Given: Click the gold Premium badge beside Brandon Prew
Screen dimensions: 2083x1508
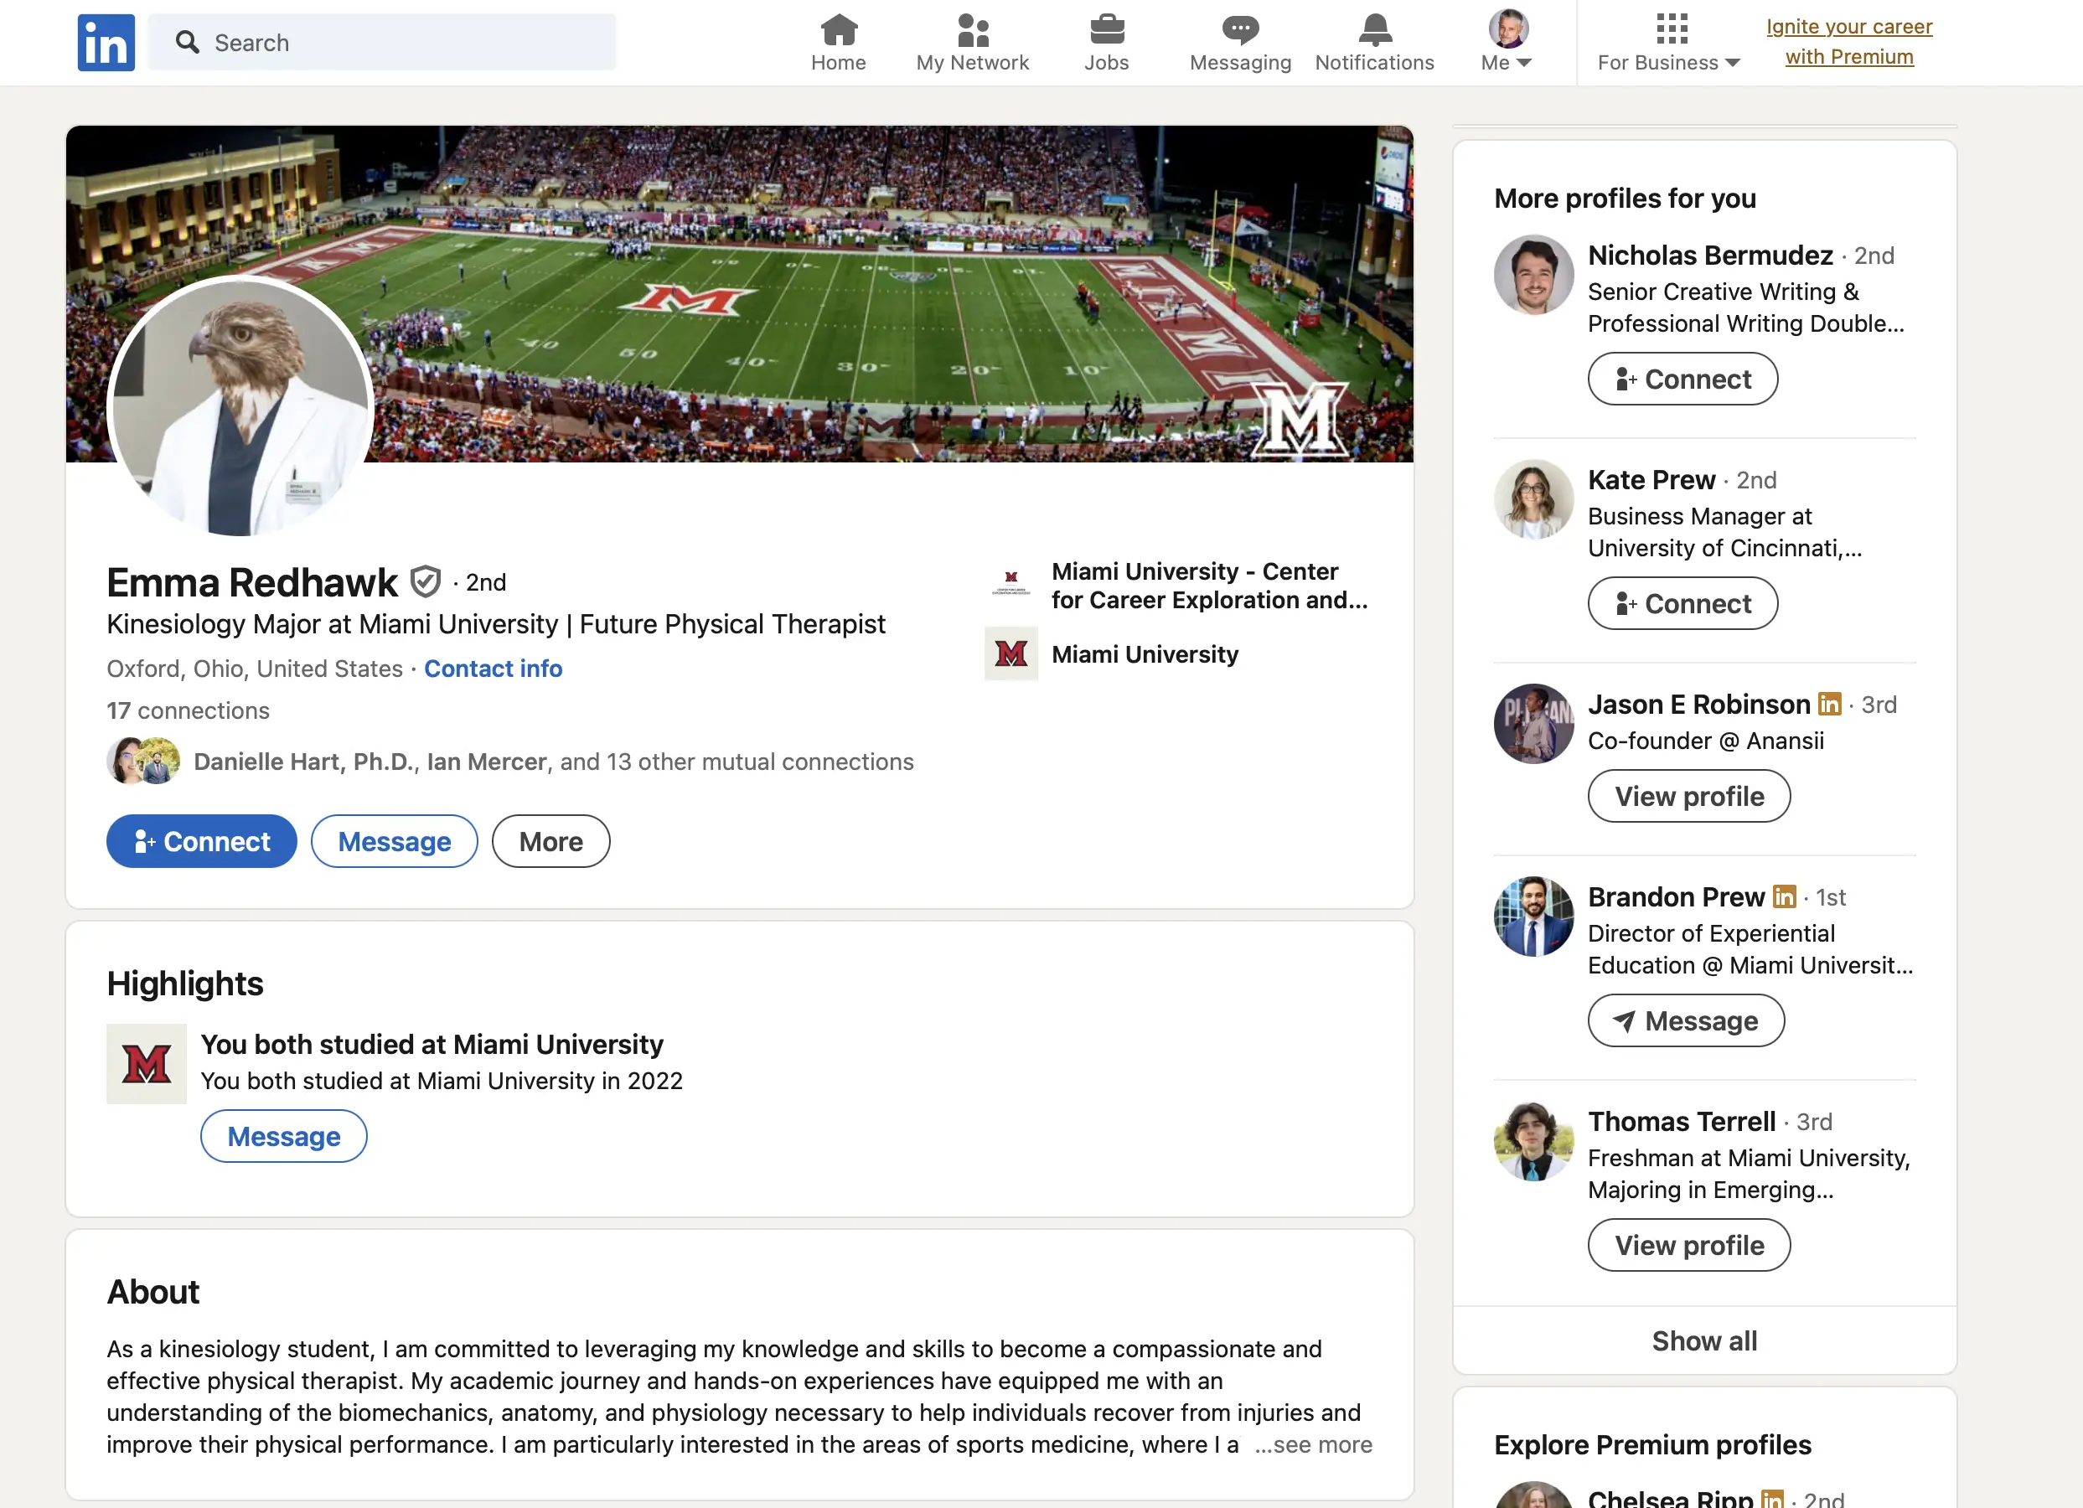Looking at the screenshot, I should (1785, 897).
